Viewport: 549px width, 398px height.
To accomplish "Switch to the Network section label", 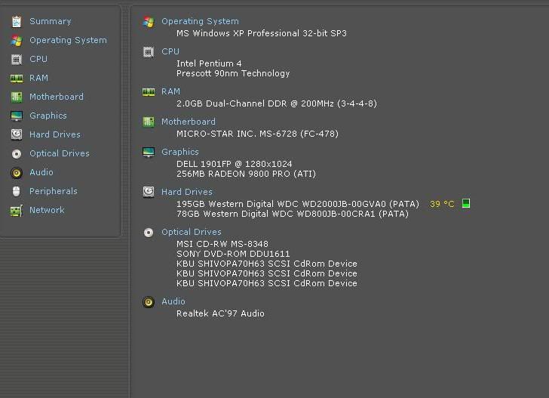I will click(47, 210).
